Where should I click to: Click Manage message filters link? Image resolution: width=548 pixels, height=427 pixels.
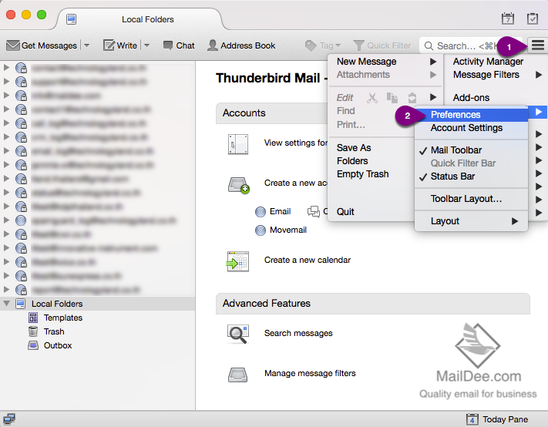pyautogui.click(x=310, y=374)
